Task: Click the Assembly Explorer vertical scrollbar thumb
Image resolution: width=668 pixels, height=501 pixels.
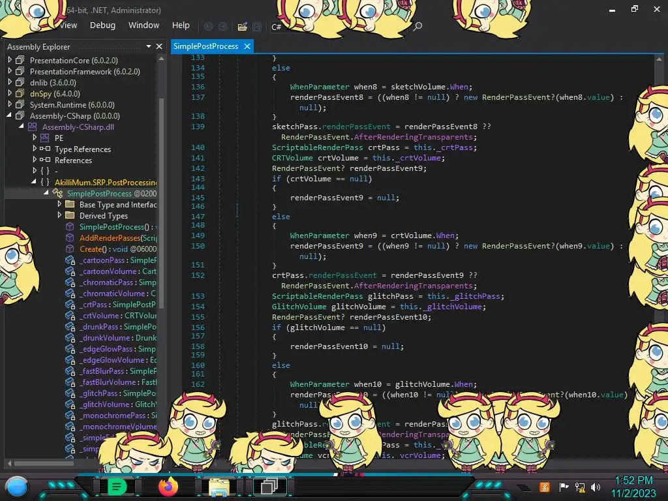Action: pyautogui.click(x=162, y=202)
